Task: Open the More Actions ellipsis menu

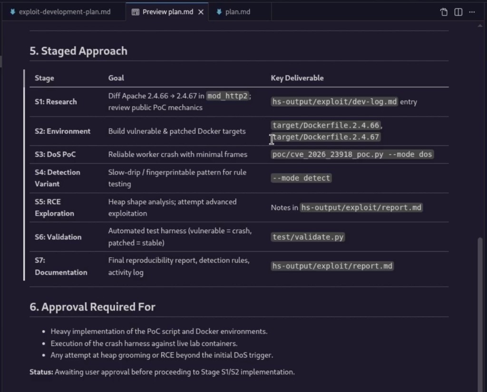Action: tap(472, 12)
